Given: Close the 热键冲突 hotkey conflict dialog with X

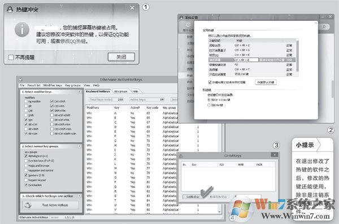Looking at the screenshot, I should click(x=132, y=8).
